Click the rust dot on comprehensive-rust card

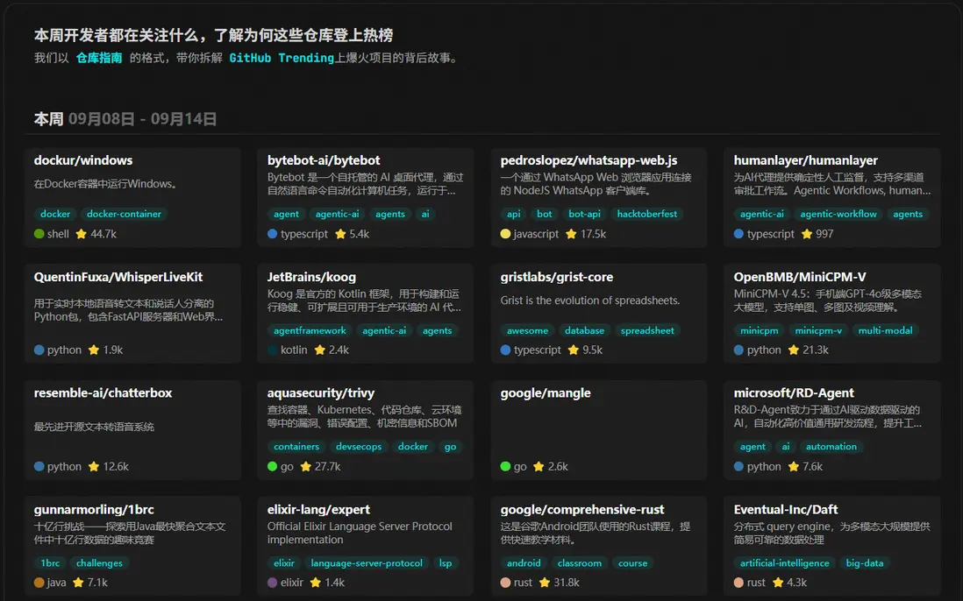click(x=505, y=582)
